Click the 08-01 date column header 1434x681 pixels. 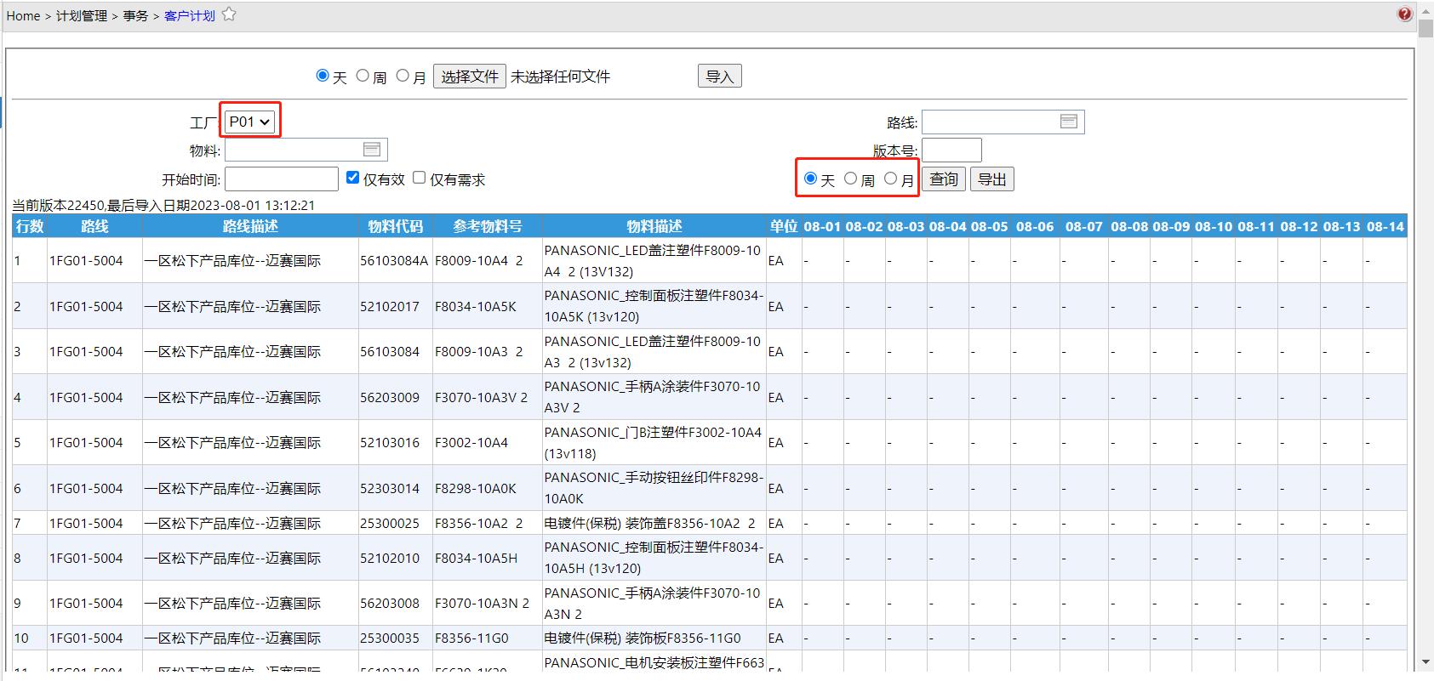[x=822, y=226]
